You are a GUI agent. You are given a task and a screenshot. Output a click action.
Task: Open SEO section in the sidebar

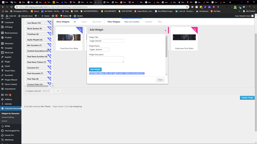click(x=6, y=95)
